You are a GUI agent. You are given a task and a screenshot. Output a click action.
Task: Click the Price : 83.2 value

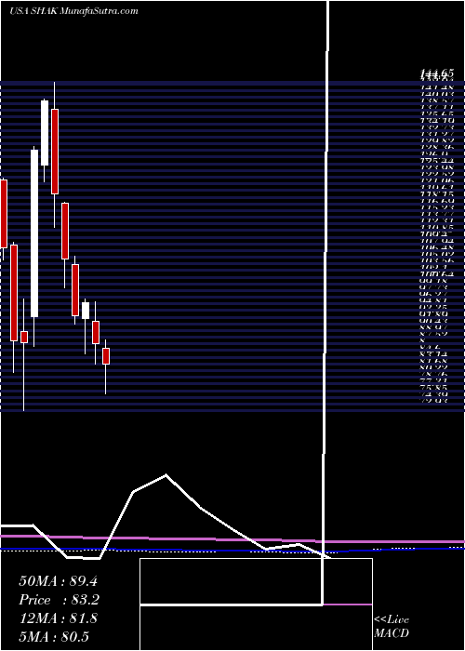tap(59, 600)
